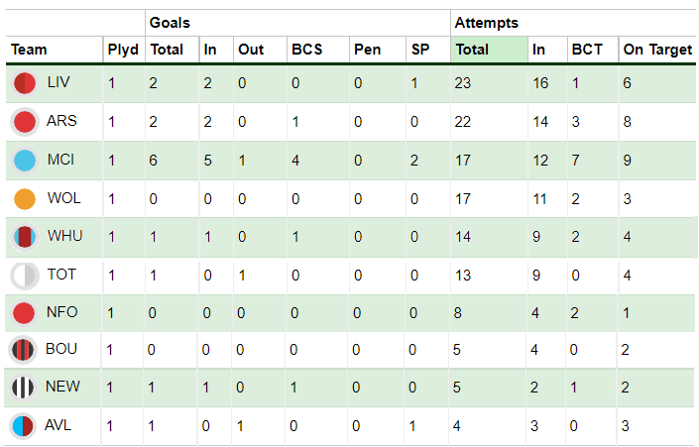Click the BCS column header
The image size is (699, 447).
click(x=306, y=50)
